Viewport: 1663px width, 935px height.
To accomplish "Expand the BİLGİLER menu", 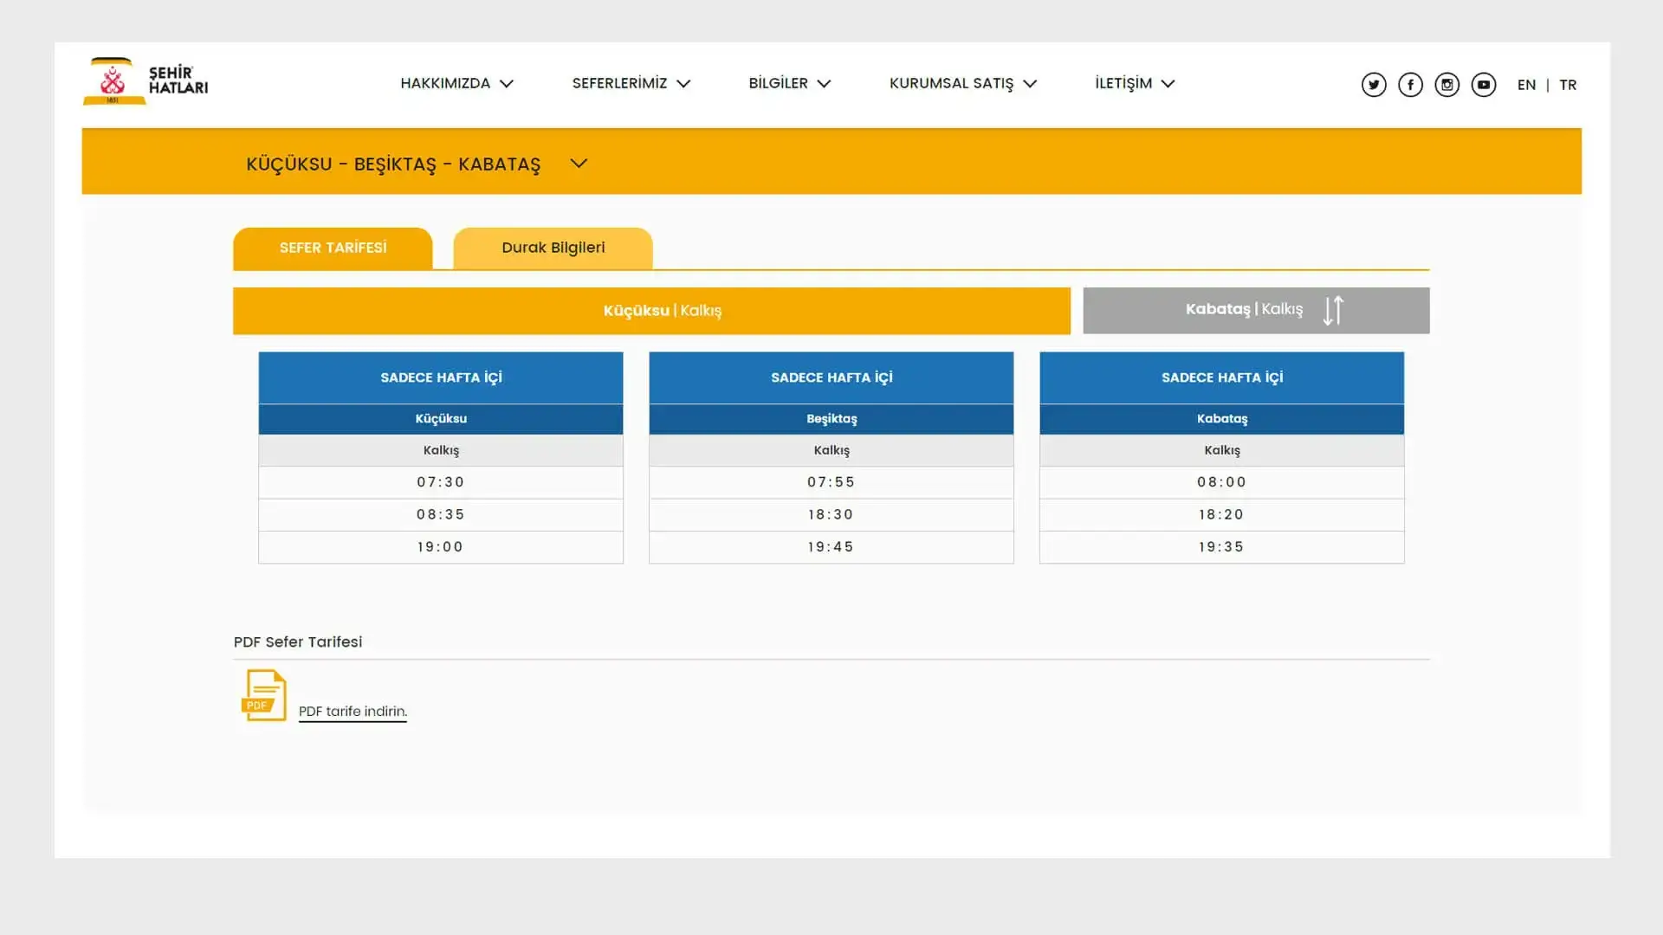I will 789,83.
